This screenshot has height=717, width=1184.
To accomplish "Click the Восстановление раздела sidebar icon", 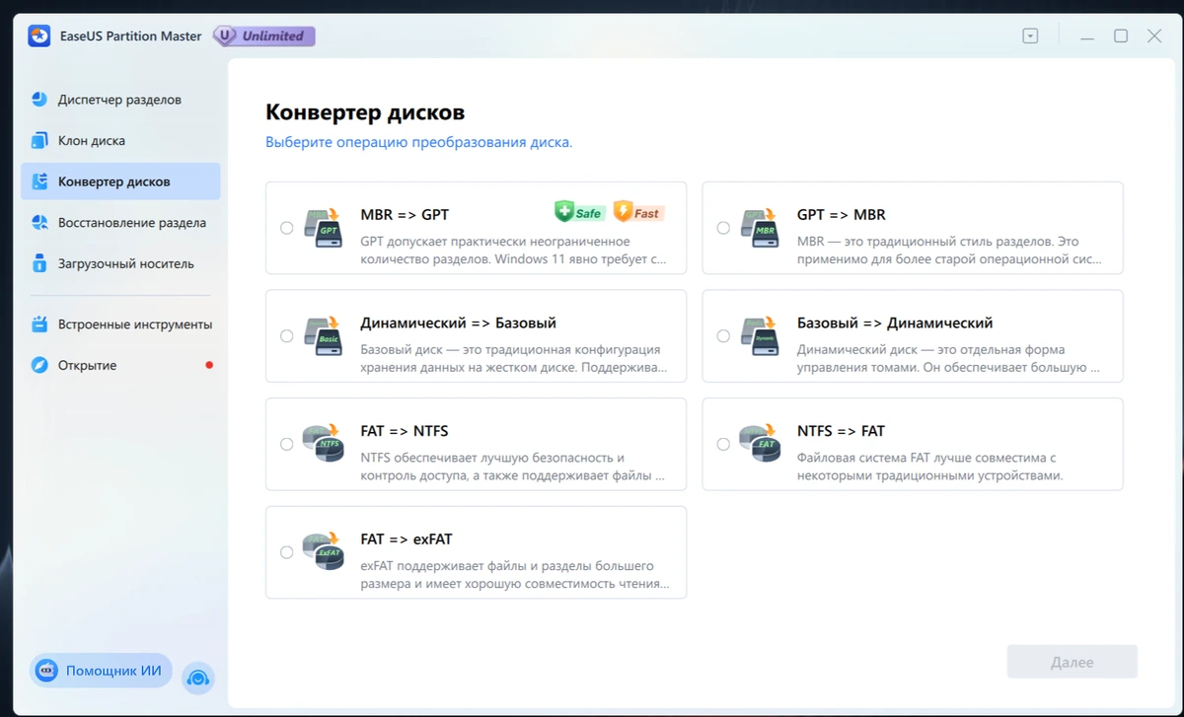I will [x=39, y=223].
